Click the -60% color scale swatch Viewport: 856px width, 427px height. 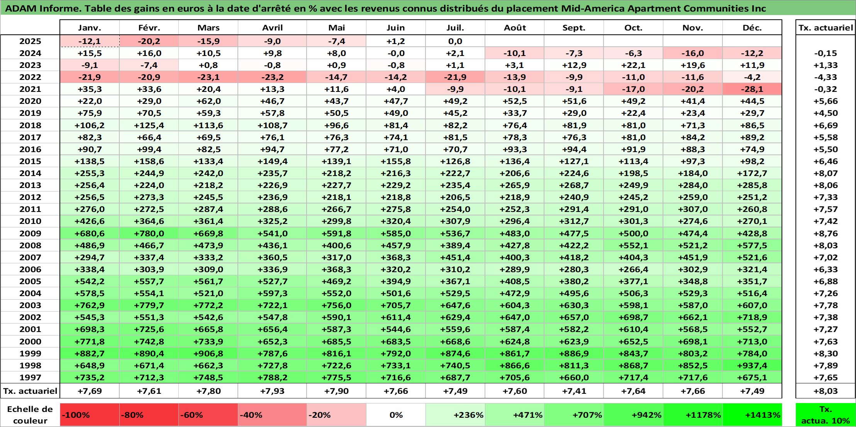coord(208,415)
